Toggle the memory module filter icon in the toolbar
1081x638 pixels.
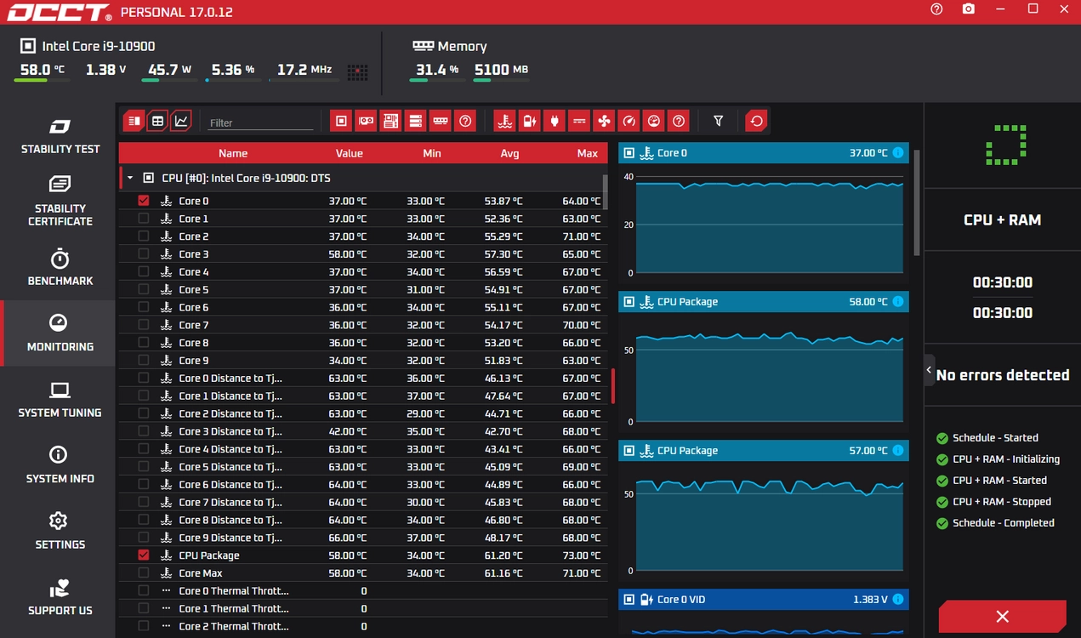440,122
